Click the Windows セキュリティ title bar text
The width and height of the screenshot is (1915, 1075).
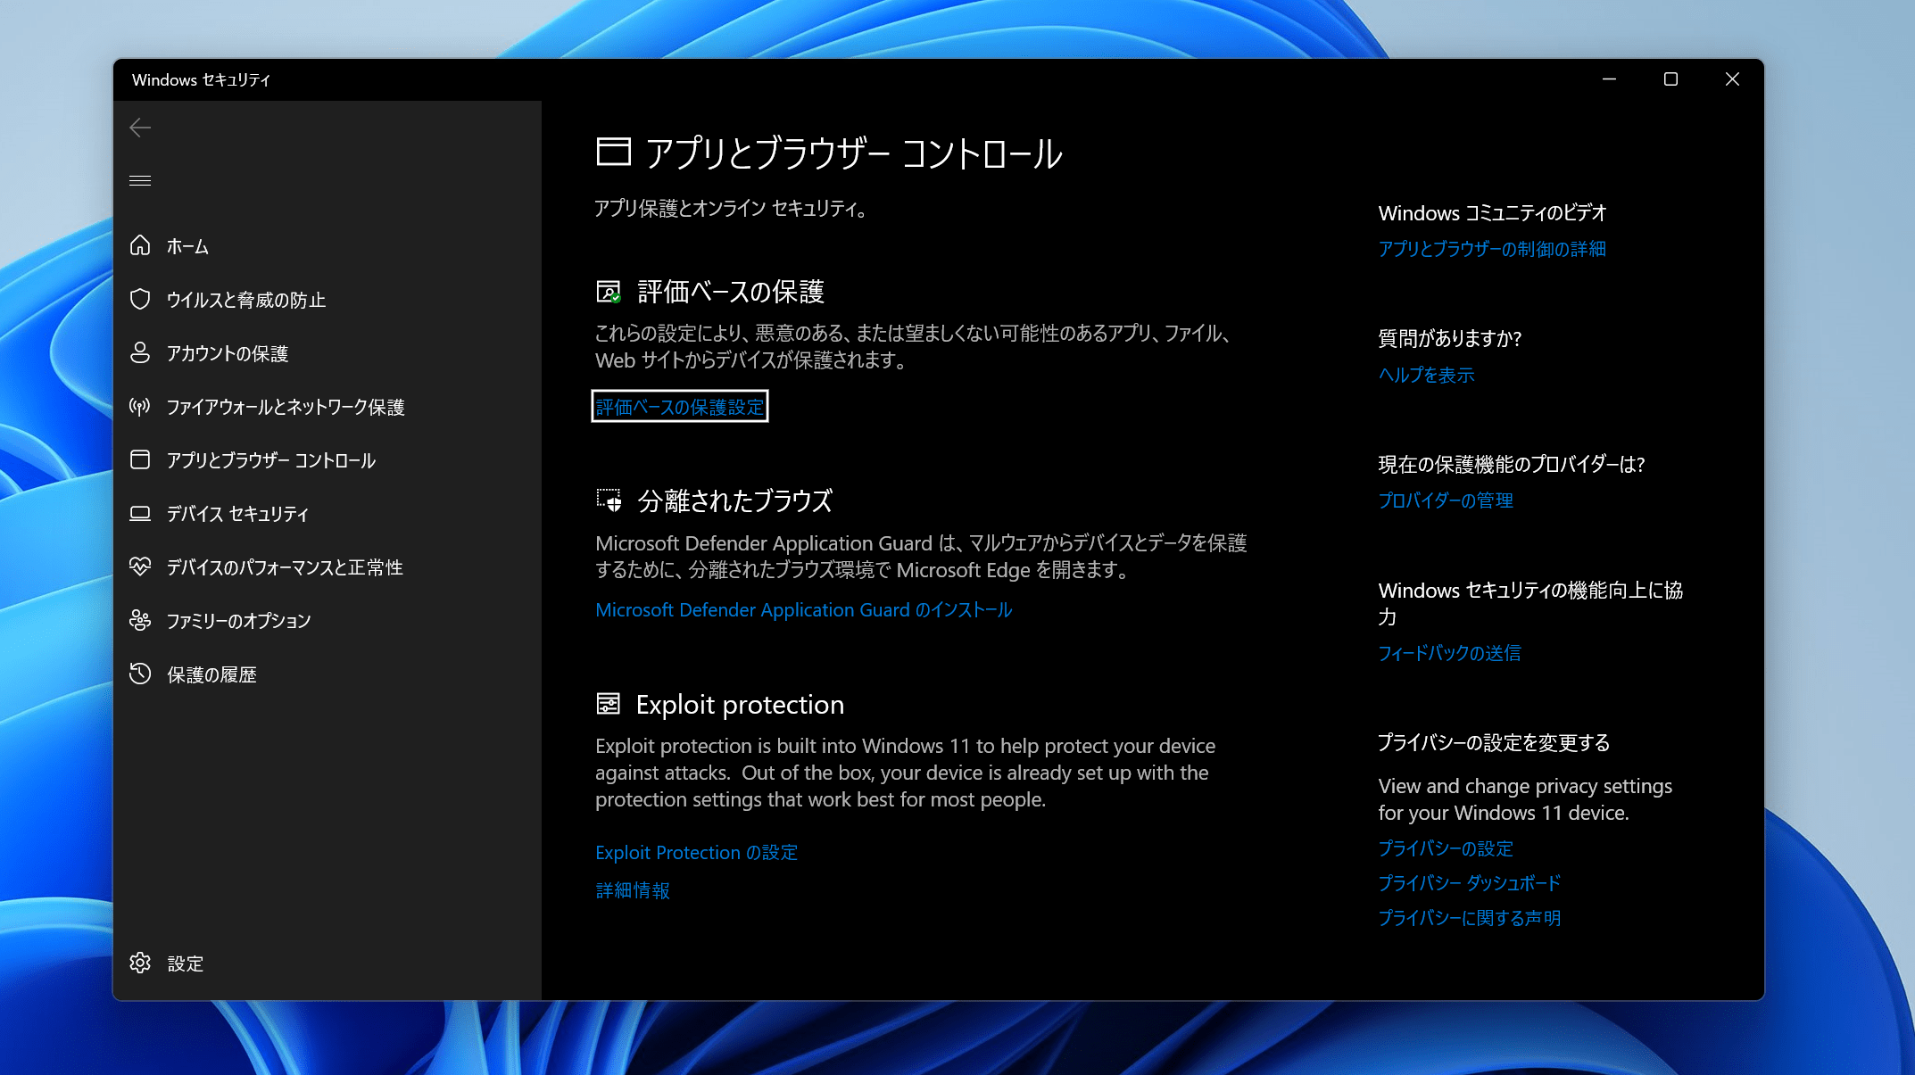(201, 79)
